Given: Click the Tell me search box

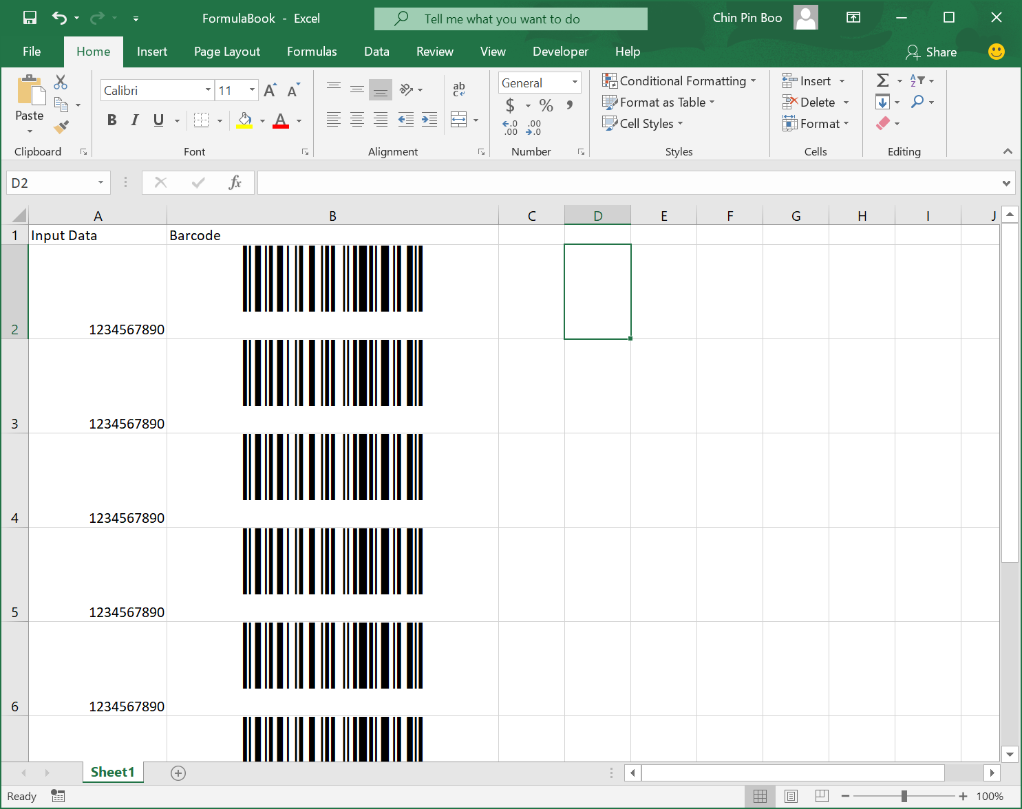Looking at the screenshot, I should coord(511,19).
